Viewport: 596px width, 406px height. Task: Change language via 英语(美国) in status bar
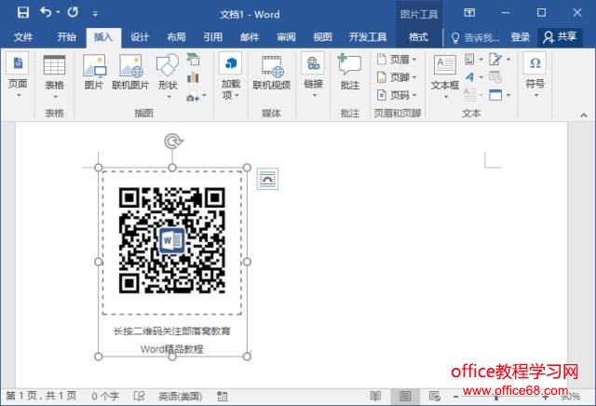[x=180, y=397]
